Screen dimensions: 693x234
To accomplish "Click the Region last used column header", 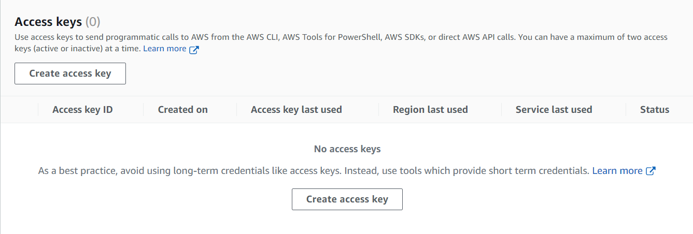I will point(430,109).
